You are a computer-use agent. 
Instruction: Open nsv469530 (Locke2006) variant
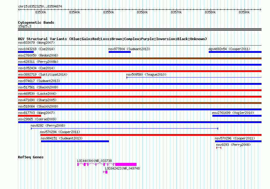tap(37, 94)
